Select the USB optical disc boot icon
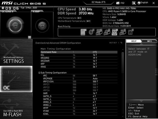The image size is (158, 119). point(107,32)
